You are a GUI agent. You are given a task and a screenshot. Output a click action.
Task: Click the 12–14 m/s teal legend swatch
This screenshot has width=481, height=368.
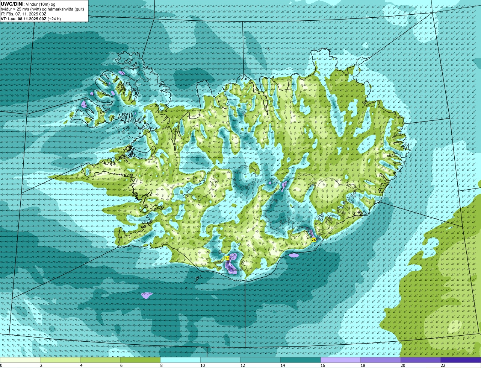[260, 360]
